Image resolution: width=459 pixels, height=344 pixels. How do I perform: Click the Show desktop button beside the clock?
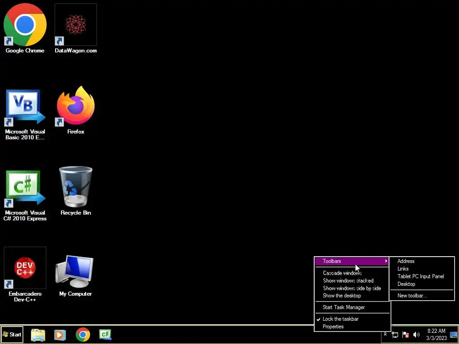[x=454, y=335]
